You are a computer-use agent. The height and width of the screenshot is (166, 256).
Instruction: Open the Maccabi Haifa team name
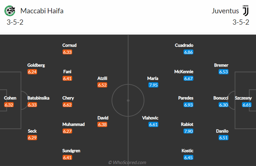pyautogui.click(x=42, y=11)
